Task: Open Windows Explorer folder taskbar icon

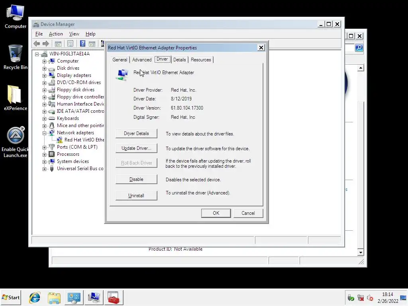Action: click(54, 297)
